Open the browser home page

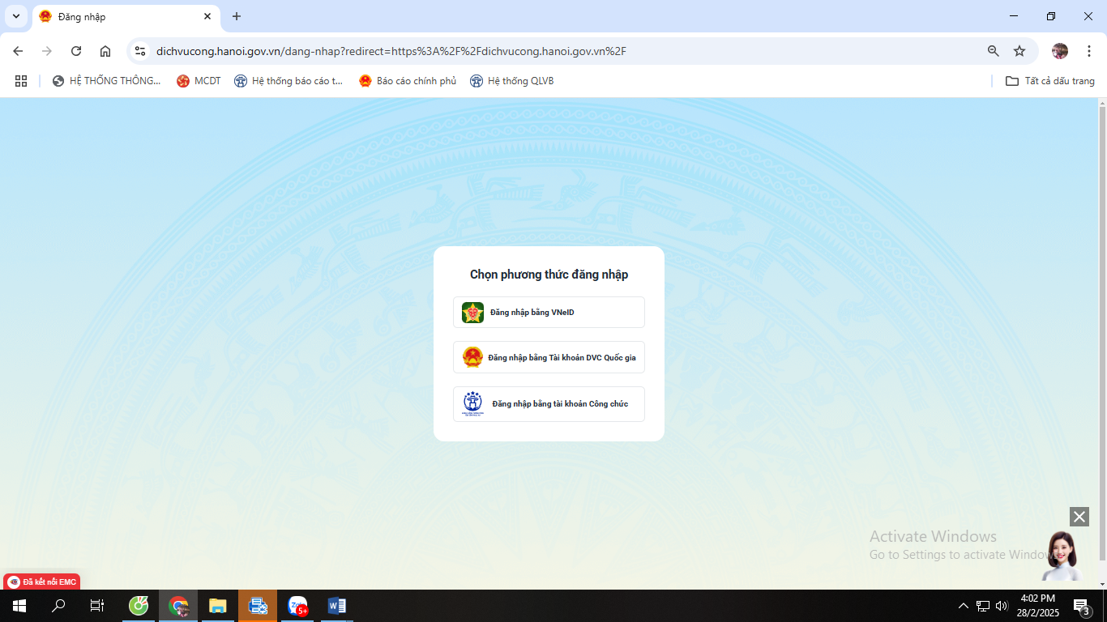[105, 51]
